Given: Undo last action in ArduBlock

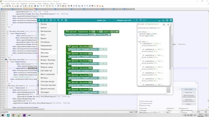Looking at the screenshot, I should click(x=58, y=20).
